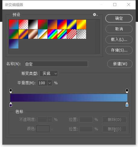Click the 取消 button
Image resolution: width=138 pixels, height=147 pixels.
[x=119, y=29]
